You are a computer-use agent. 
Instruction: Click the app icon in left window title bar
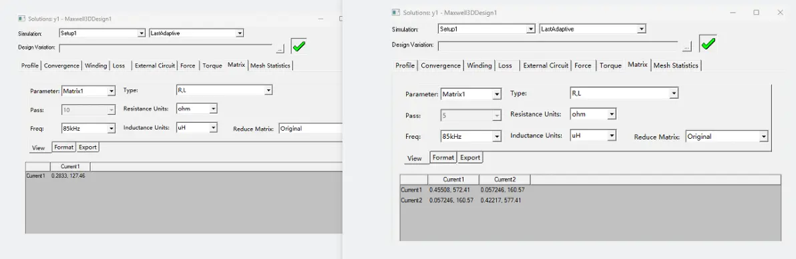click(21, 18)
